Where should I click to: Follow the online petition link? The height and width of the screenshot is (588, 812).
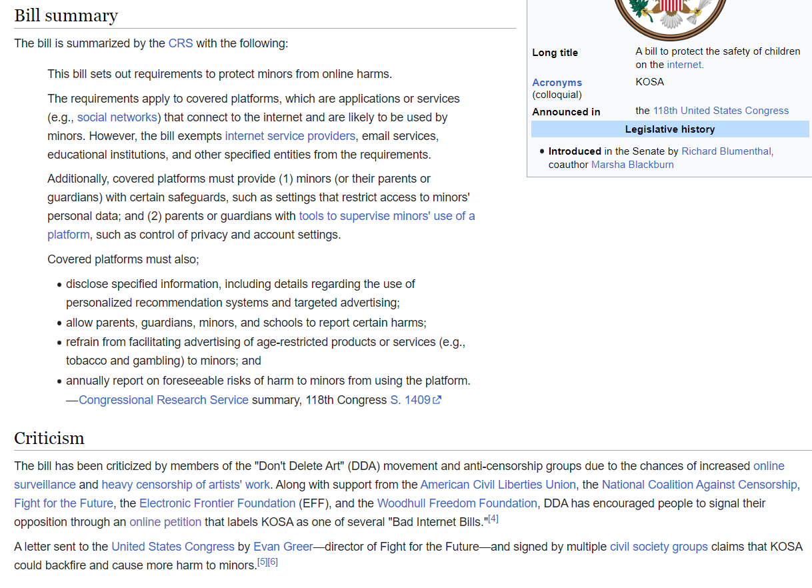165,522
